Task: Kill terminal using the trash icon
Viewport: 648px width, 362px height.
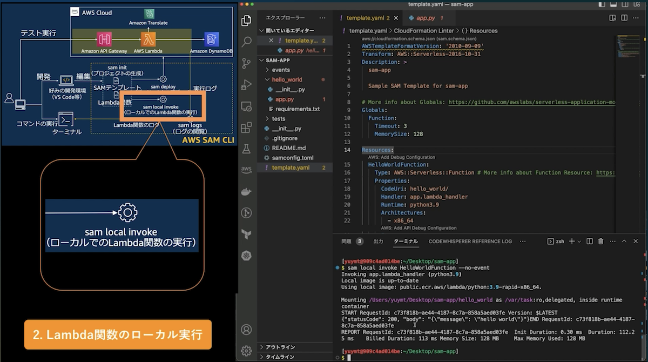Action: pos(601,242)
